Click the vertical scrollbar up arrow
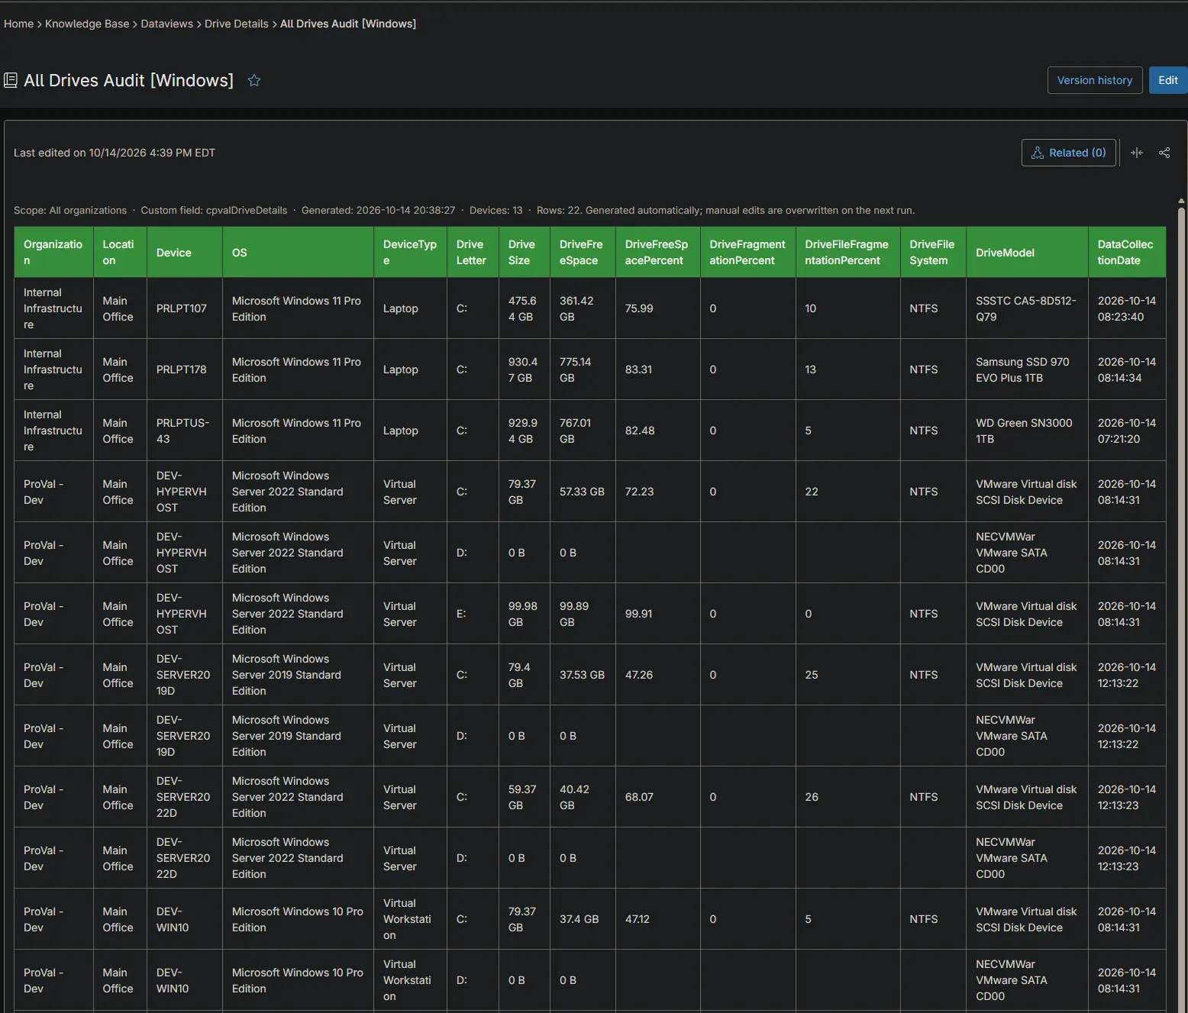Viewport: 1188px width, 1013px height. coord(1181,202)
